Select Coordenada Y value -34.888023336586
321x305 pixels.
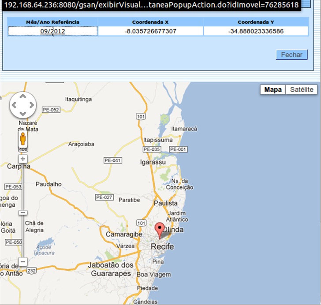256,31
